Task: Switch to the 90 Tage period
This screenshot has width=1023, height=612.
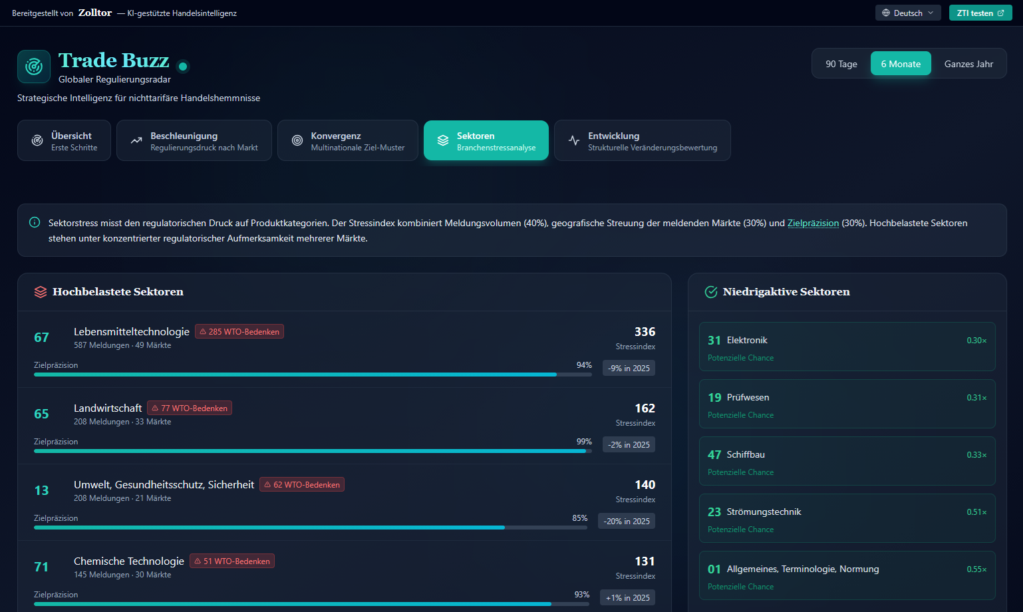Action: tap(841, 63)
